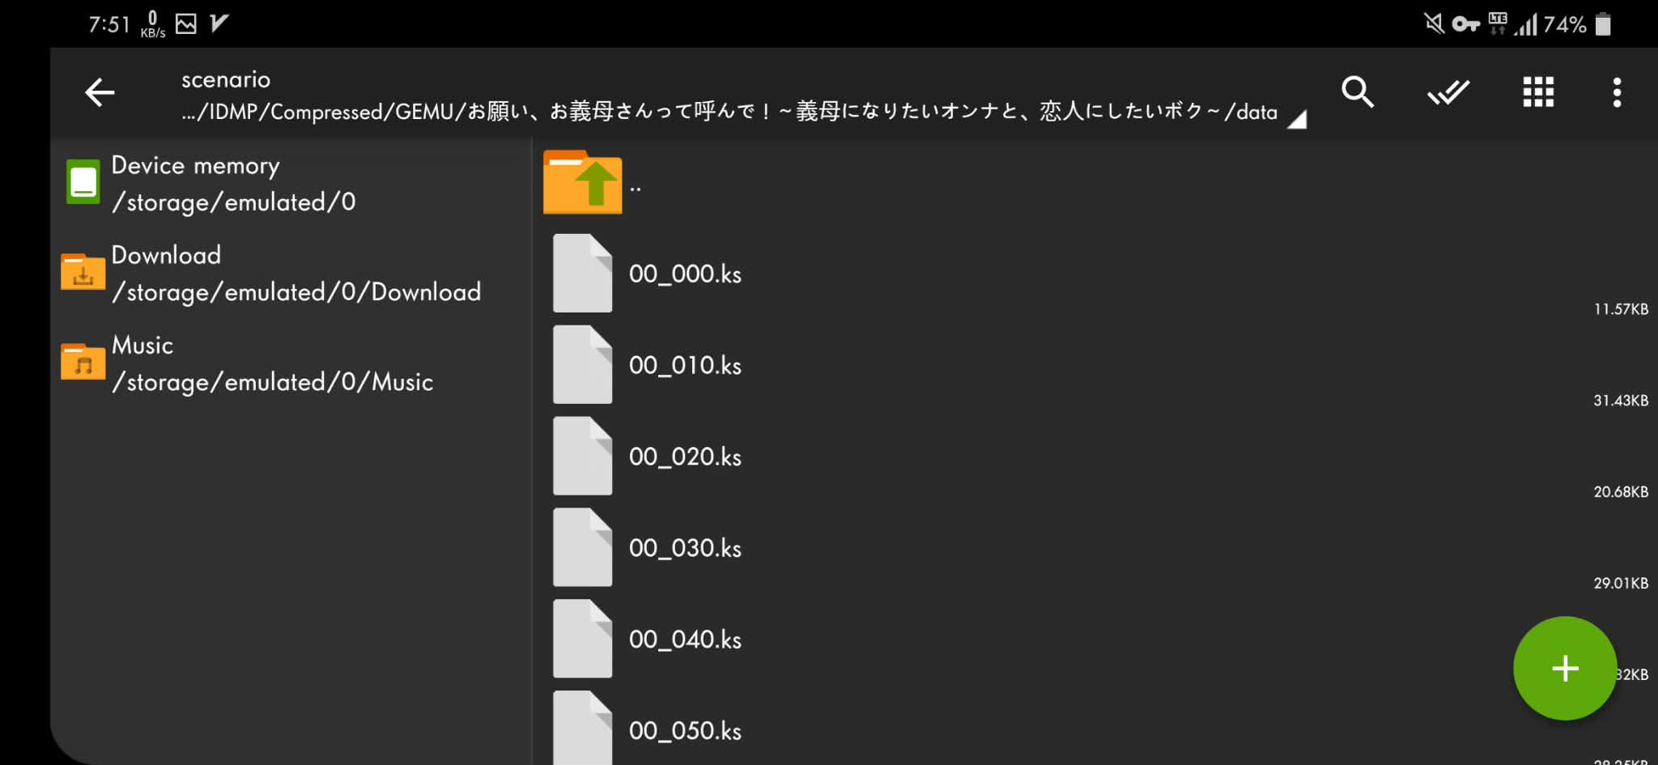The height and width of the screenshot is (765, 1658).
Task: Open the Download folder shortcut
Action: (295, 274)
